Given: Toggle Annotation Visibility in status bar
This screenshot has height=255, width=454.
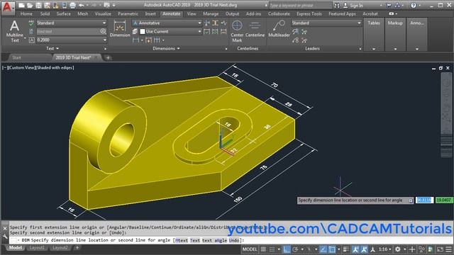Looking at the screenshot, I should [355, 249].
